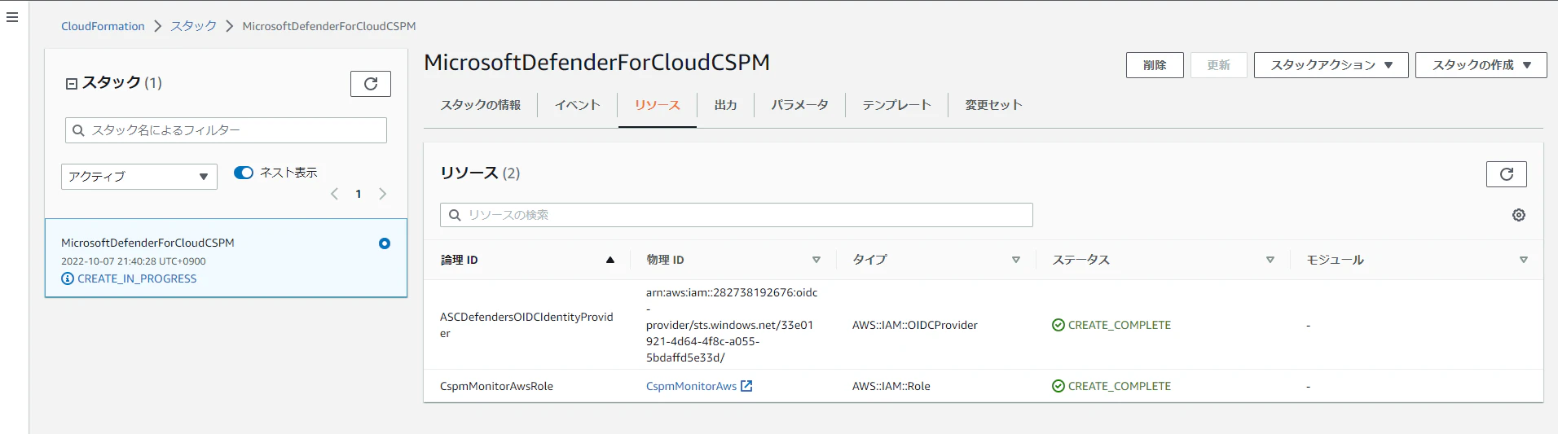
Task: Focus the リソースの検索 field
Action: [737, 215]
